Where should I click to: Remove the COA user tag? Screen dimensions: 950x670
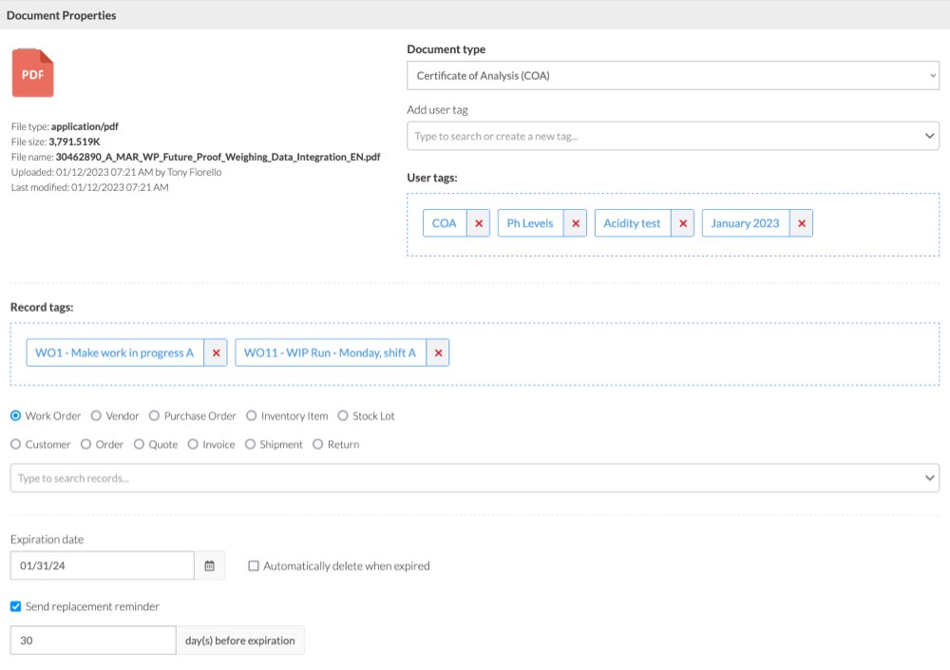[x=478, y=223]
